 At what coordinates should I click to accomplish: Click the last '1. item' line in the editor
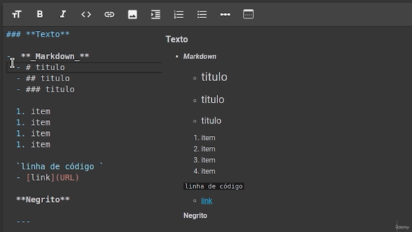[33, 144]
